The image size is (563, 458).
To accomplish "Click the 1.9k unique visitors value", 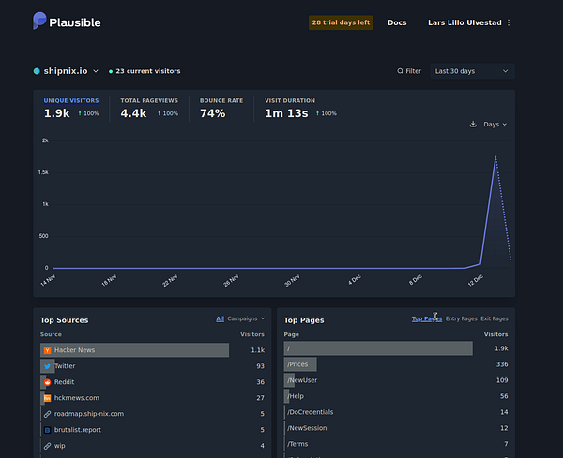I will point(56,113).
